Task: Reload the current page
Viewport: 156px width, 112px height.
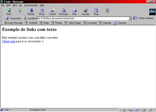Action: pyautogui.click(x=31, y=12)
